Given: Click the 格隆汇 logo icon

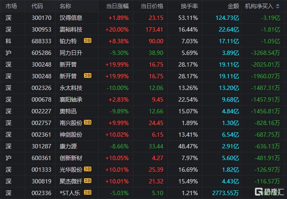Looking at the screenshot, I should (x=260, y=191).
